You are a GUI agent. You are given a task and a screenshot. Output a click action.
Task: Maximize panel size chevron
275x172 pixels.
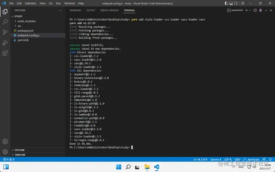pyautogui.click(x=266, y=11)
